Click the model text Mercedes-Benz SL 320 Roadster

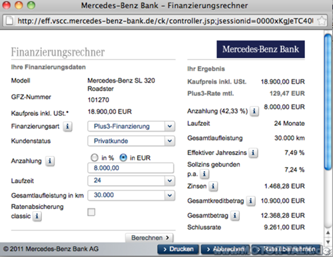[121, 85]
